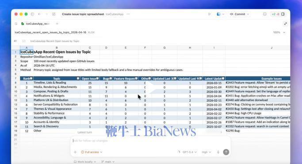
Task: Show the +2 -0 diff changes
Action: [275, 14]
